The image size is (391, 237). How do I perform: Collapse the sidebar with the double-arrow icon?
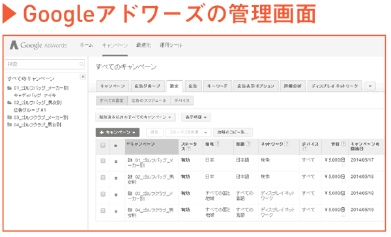tap(83, 77)
